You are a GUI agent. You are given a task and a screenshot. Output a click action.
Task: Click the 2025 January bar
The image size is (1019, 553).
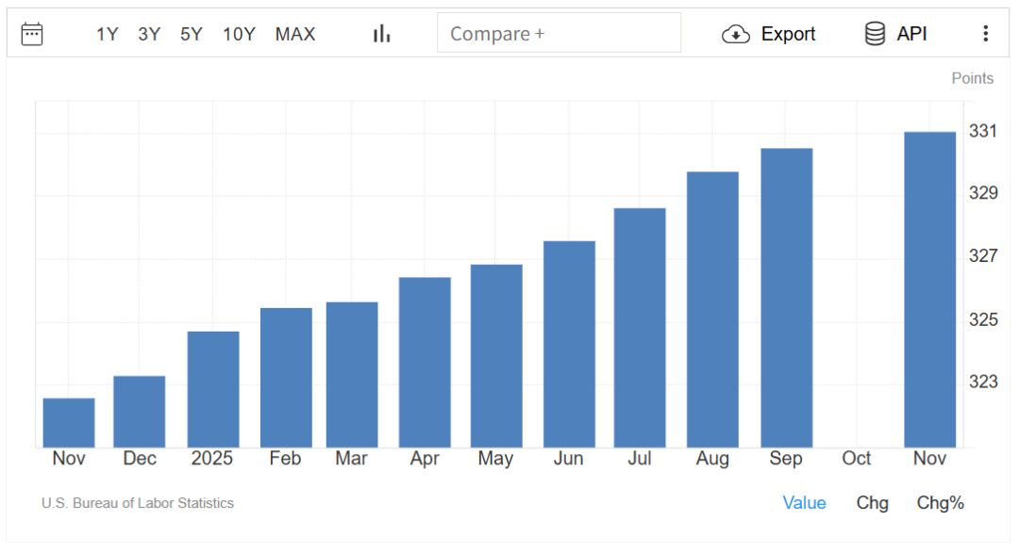pyautogui.click(x=213, y=389)
